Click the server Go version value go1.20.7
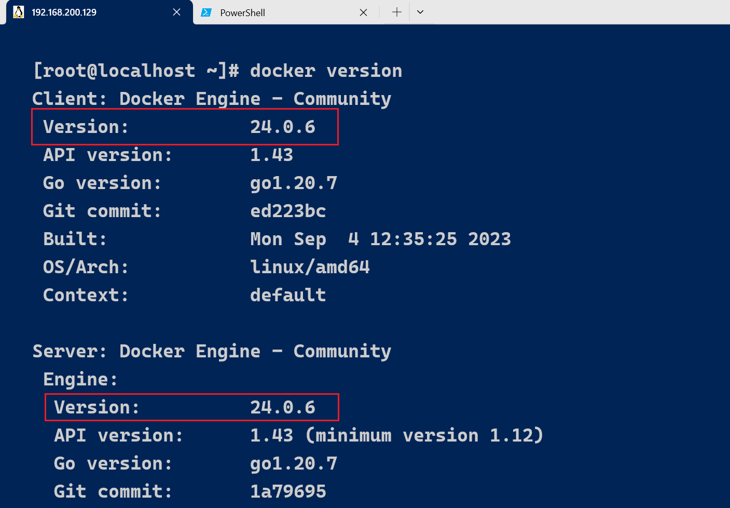This screenshot has width=730, height=508. [x=294, y=463]
